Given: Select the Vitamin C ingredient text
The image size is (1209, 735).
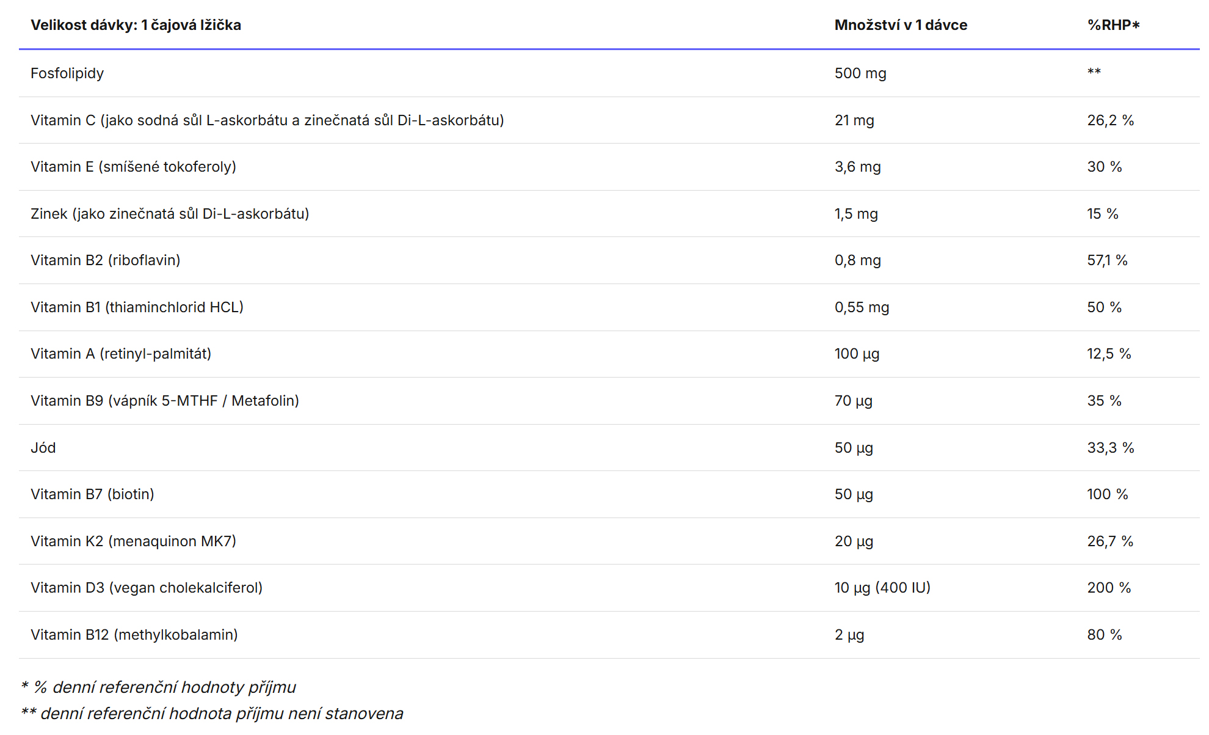Looking at the screenshot, I should (x=267, y=120).
